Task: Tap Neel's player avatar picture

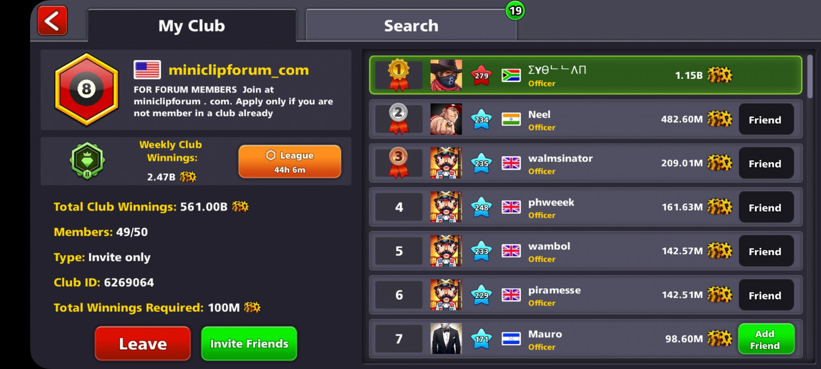Action: coord(446,119)
